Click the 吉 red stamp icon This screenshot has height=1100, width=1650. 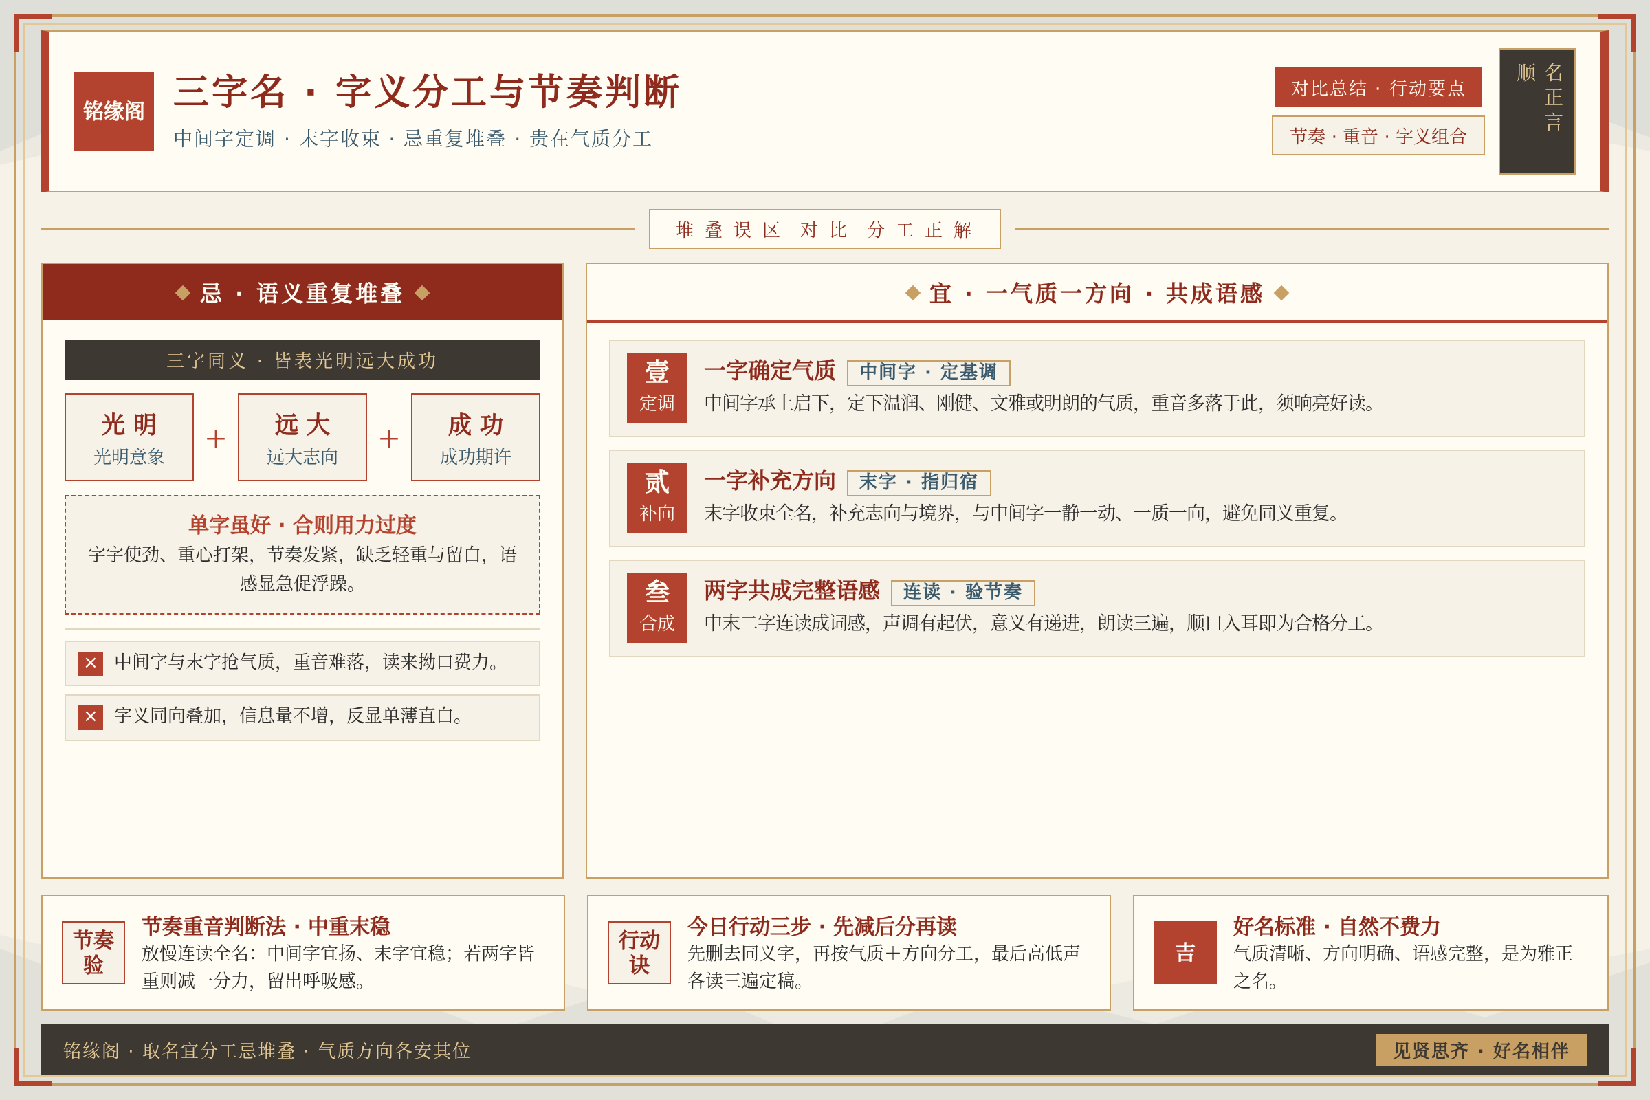(x=1185, y=953)
